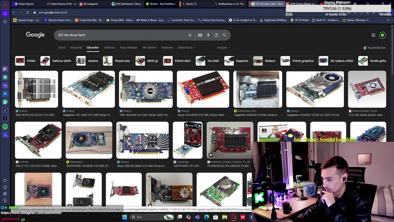
Task: Open Microsoft Edge from taskbar
Action: (x=207, y=217)
